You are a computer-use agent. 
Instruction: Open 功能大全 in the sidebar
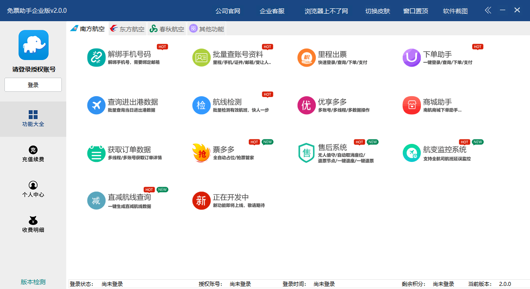point(33,119)
